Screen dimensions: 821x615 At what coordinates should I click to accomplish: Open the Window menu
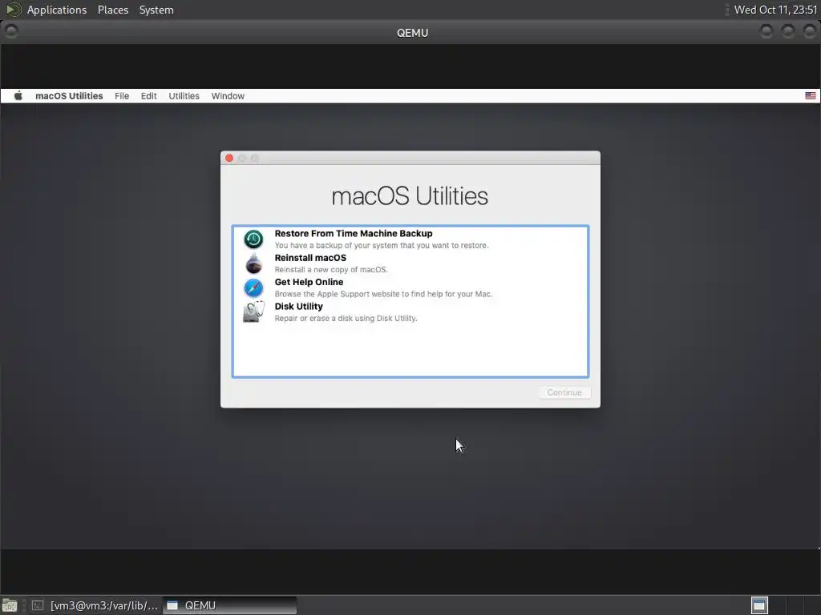pos(228,96)
